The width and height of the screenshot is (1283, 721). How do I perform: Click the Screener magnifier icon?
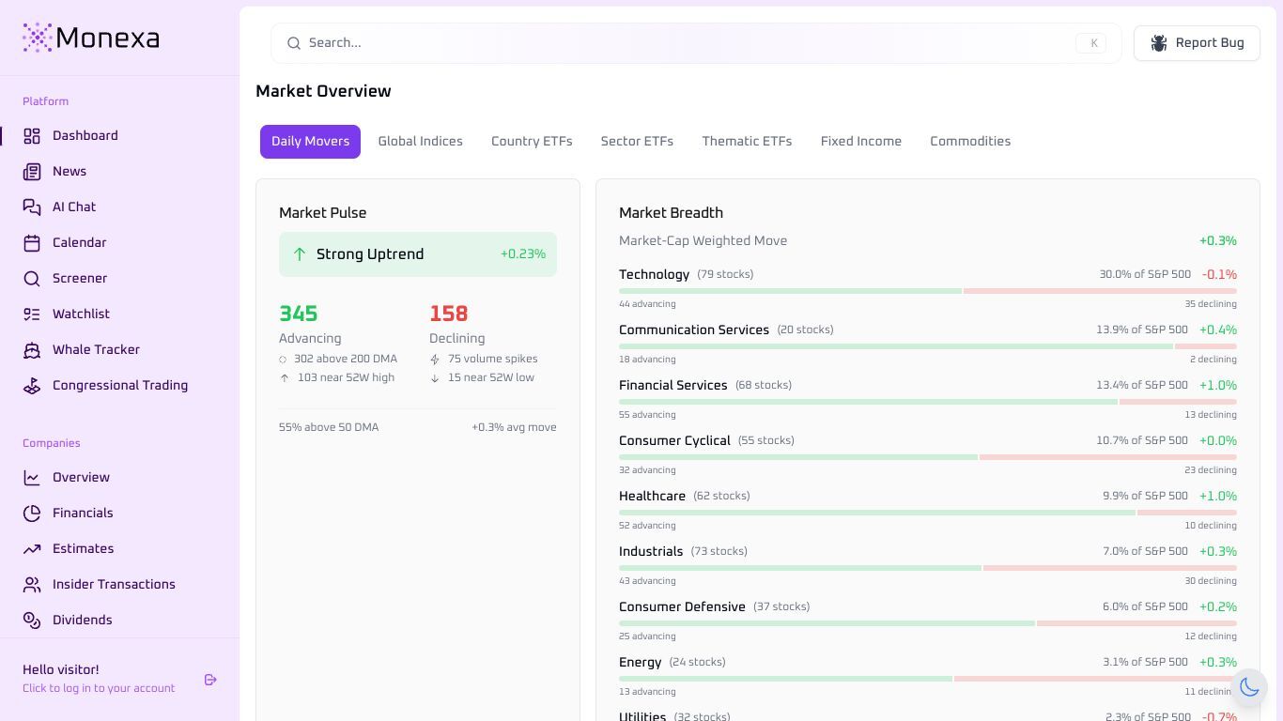coord(32,279)
